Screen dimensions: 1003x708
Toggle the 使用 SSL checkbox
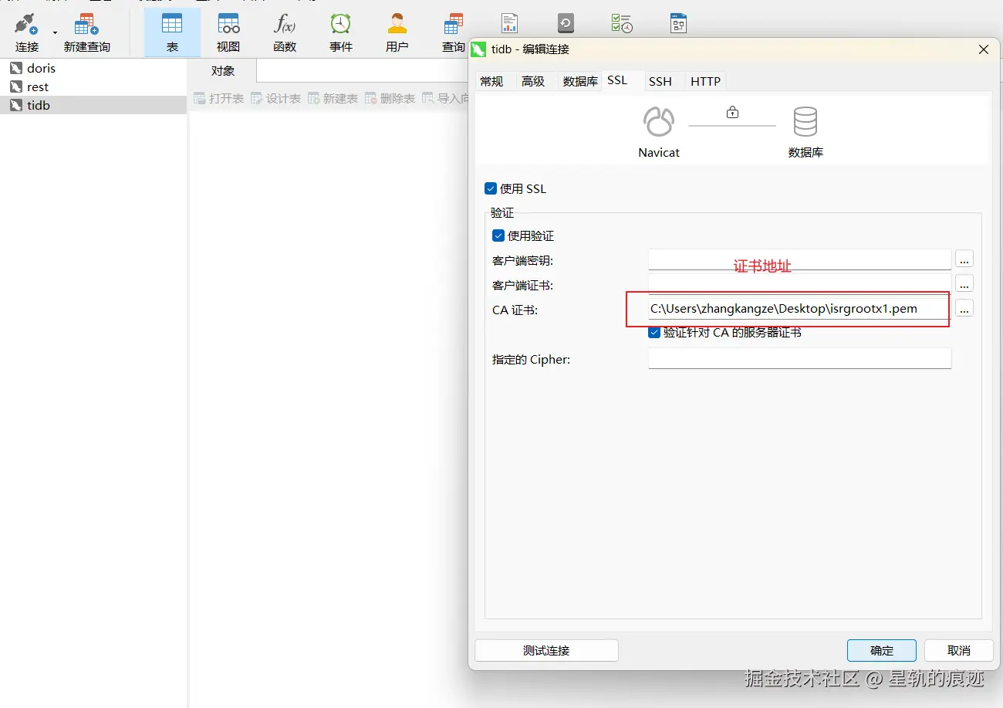coord(491,188)
